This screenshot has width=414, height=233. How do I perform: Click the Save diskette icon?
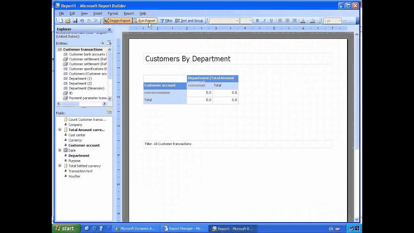[x=75, y=21]
